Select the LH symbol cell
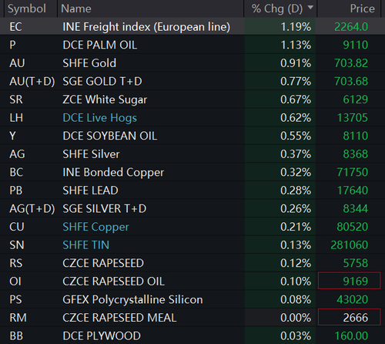Image resolution: width=385 pixels, height=344 pixels. point(16,118)
